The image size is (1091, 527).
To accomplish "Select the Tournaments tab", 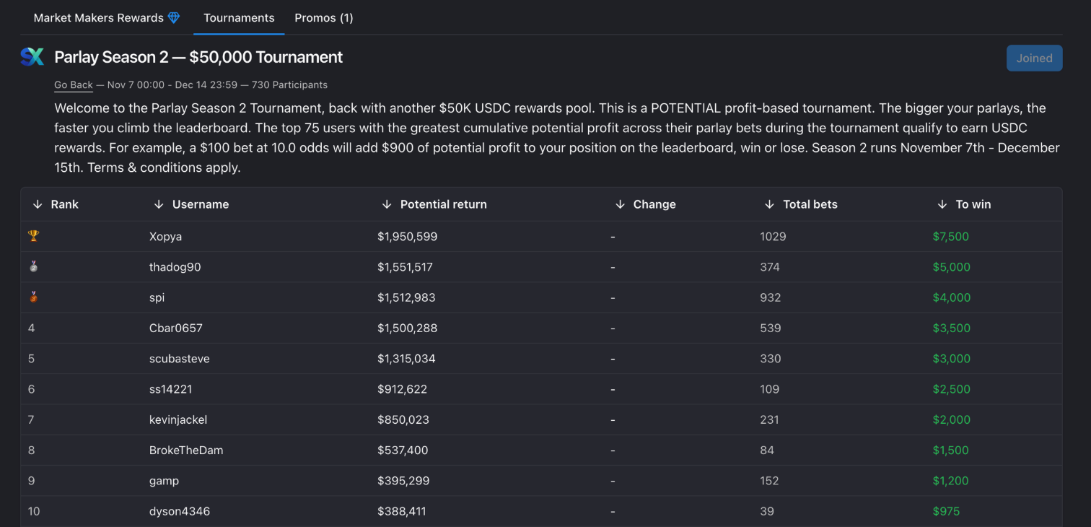I will pos(239,18).
